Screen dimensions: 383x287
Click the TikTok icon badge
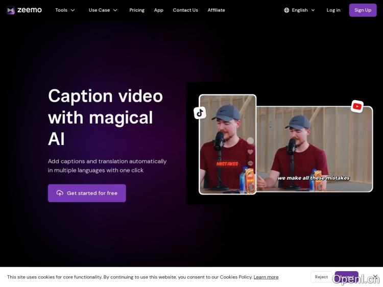(200, 113)
